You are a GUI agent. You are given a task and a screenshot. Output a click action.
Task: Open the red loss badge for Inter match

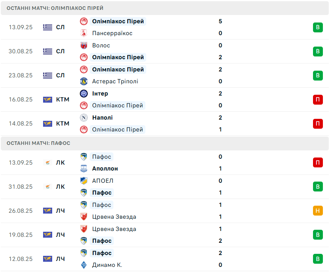pos(318,99)
